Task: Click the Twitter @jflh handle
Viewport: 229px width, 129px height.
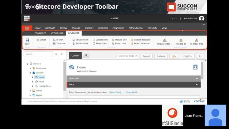Action: point(185,101)
